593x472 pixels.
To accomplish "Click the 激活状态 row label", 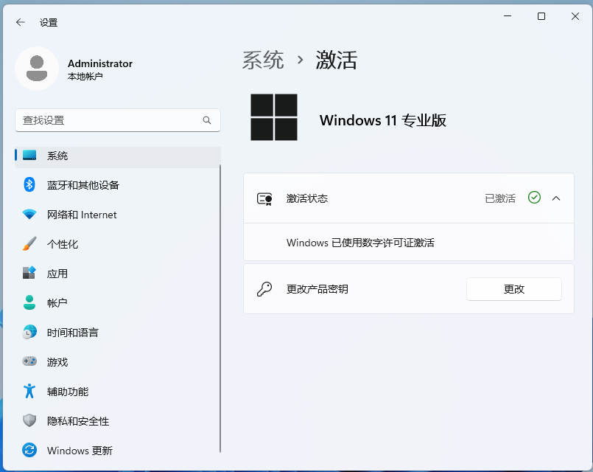I will pos(306,198).
